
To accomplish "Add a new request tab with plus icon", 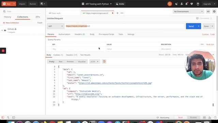I will click(x=117, y=13).
